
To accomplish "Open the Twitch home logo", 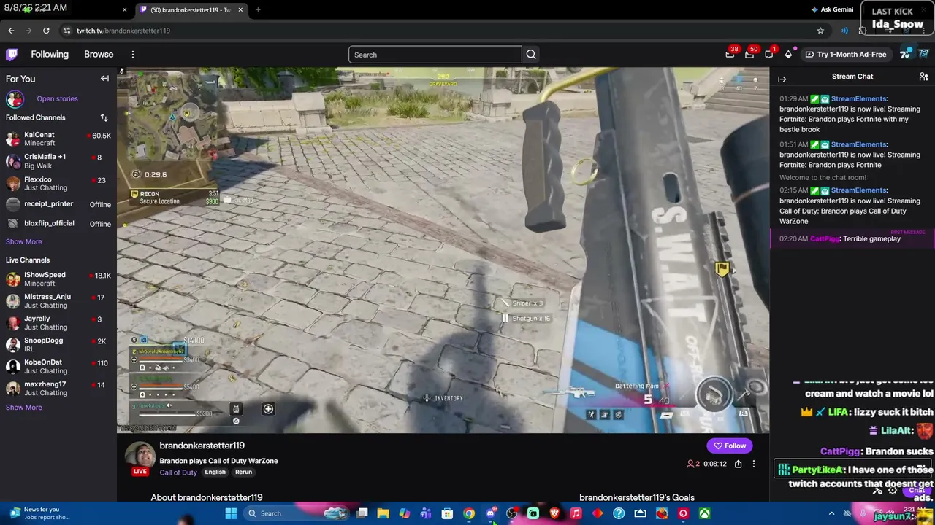I will point(12,55).
